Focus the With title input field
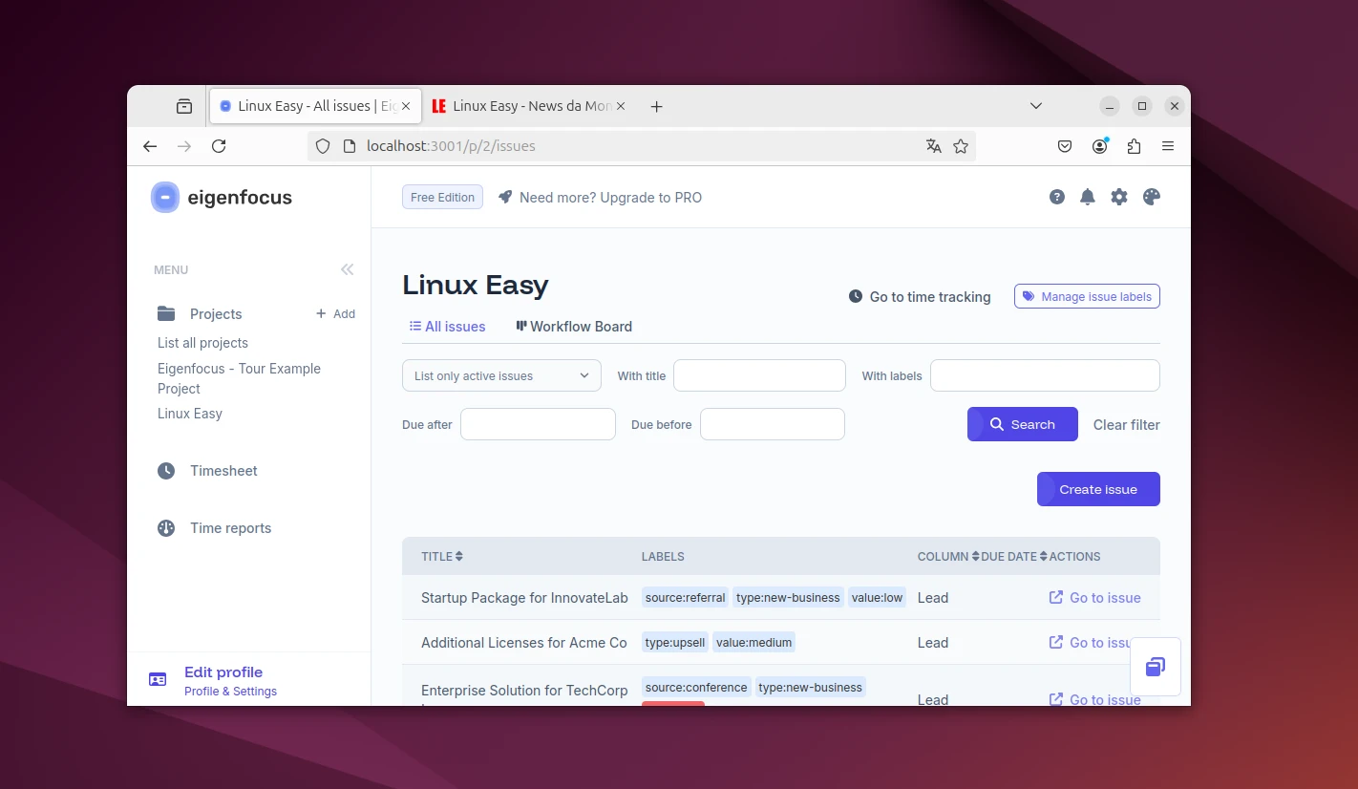 pos(759,375)
